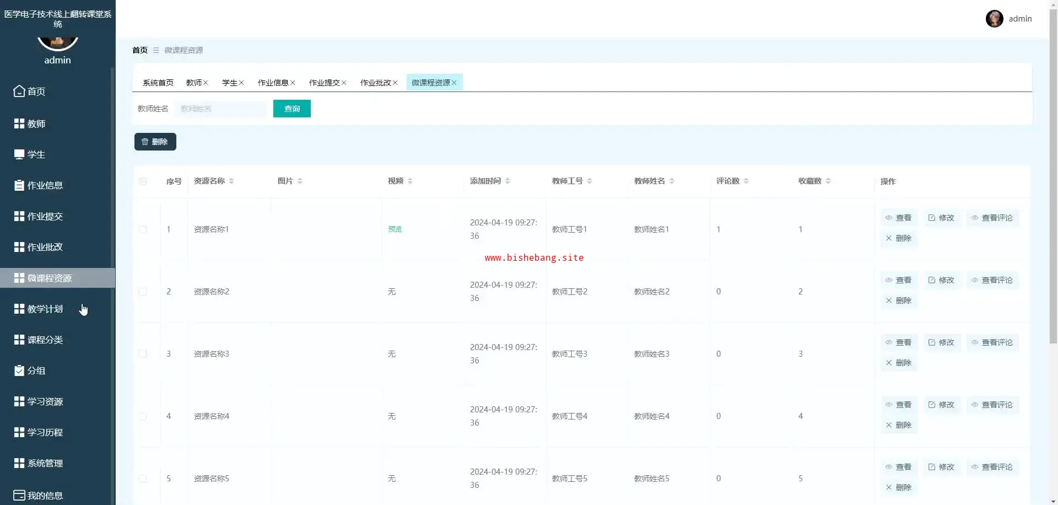Toggle the select-all checkbox in table header
The image size is (1058, 505).
coord(143,181)
